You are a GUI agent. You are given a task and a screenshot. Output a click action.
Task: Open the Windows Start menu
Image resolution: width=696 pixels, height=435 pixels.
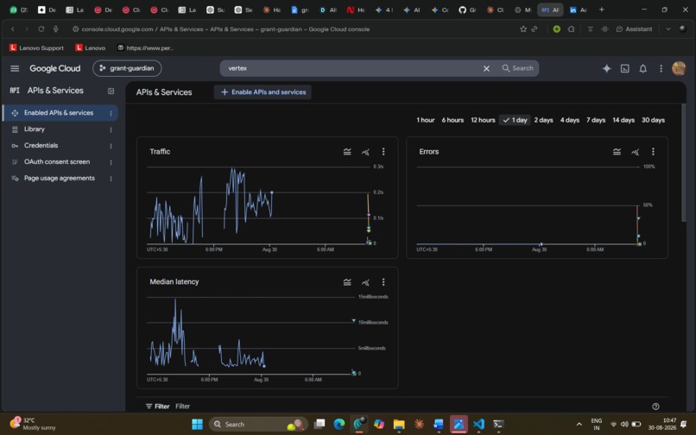(197, 424)
